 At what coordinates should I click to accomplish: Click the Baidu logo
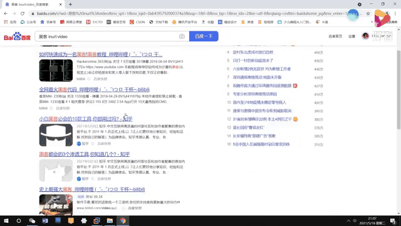[x=17, y=36]
